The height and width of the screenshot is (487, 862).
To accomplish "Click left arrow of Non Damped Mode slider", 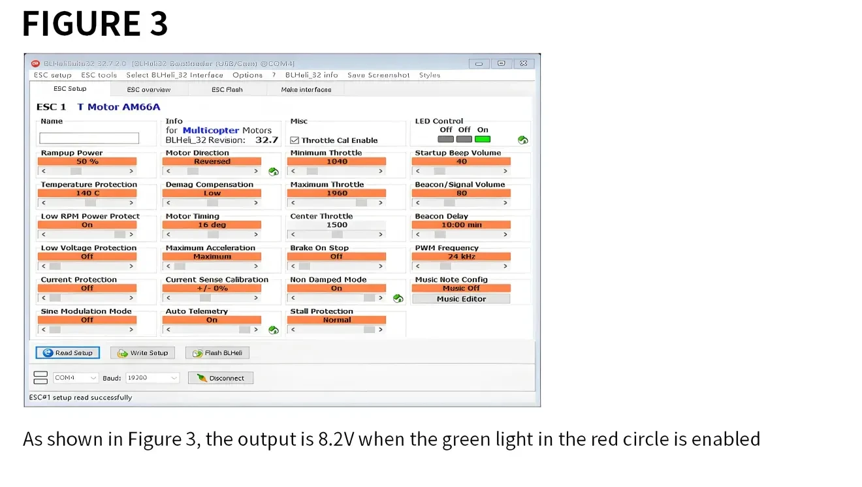I will click(x=293, y=298).
